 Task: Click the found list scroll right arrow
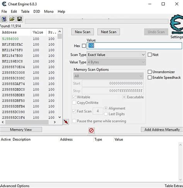tap(55, 122)
